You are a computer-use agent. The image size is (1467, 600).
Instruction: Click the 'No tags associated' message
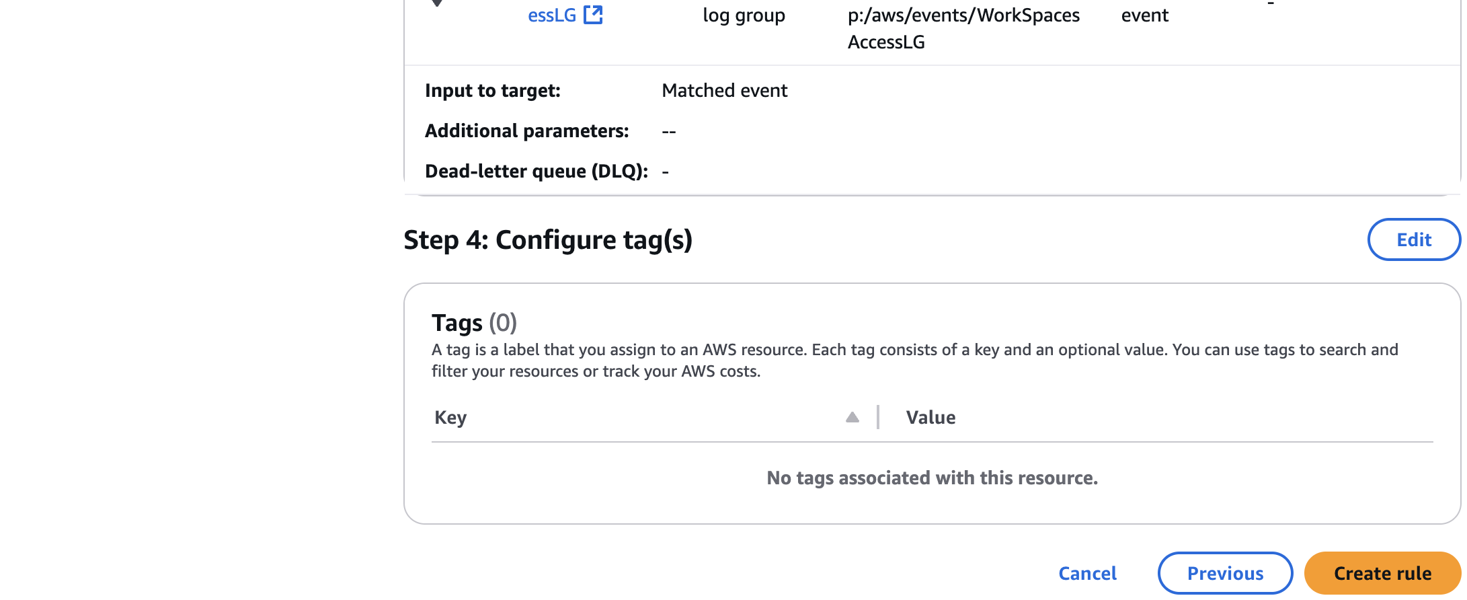coord(932,478)
